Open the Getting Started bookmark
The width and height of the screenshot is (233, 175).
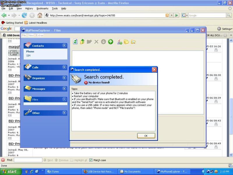(12, 23)
